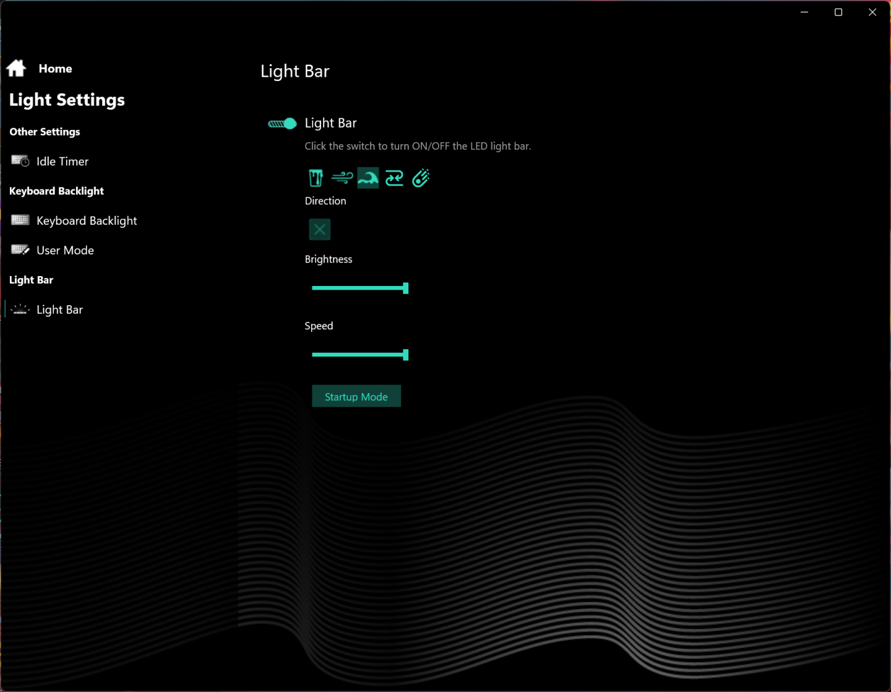
Task: Click the LED light bar description text
Action: pos(418,146)
